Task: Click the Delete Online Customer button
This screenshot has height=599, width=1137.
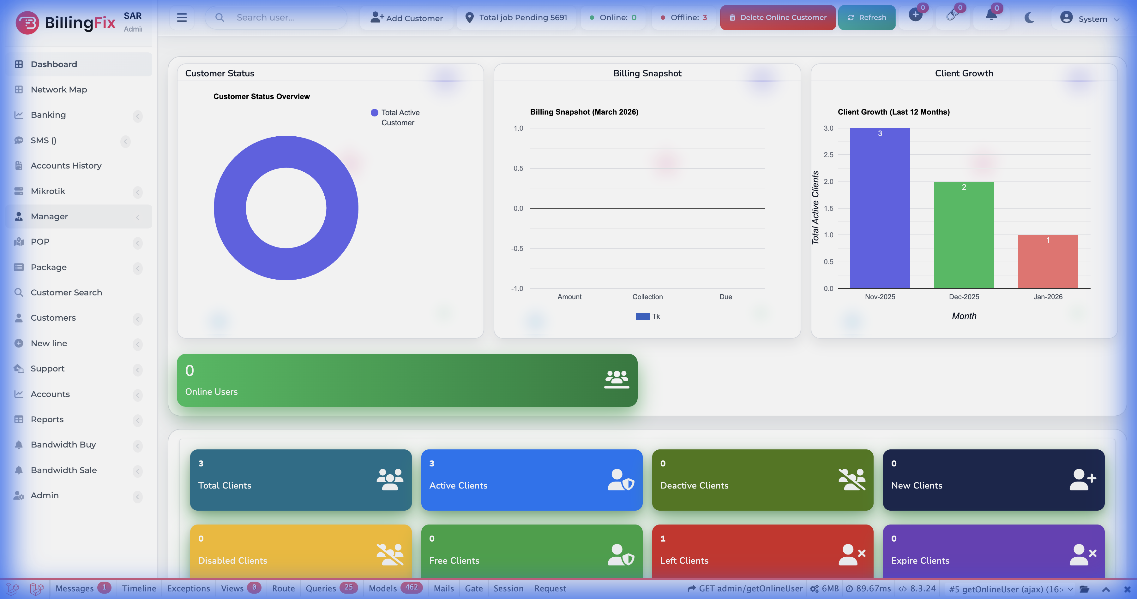Action: point(778,18)
